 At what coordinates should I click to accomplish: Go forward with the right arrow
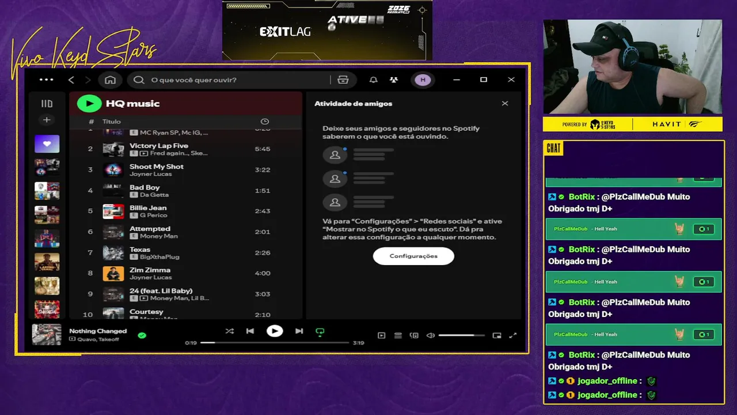[88, 80]
